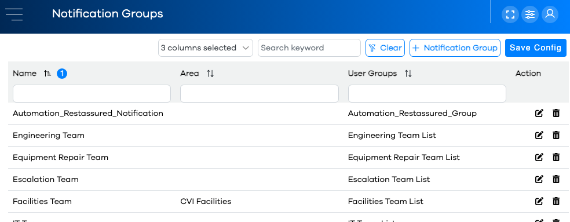This screenshot has height=222, width=570.
Task: Sort by the Area column icon
Action: click(210, 74)
